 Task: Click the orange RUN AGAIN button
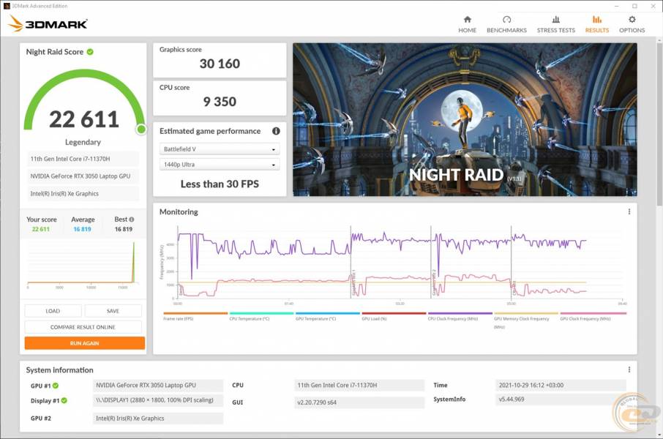coord(85,343)
